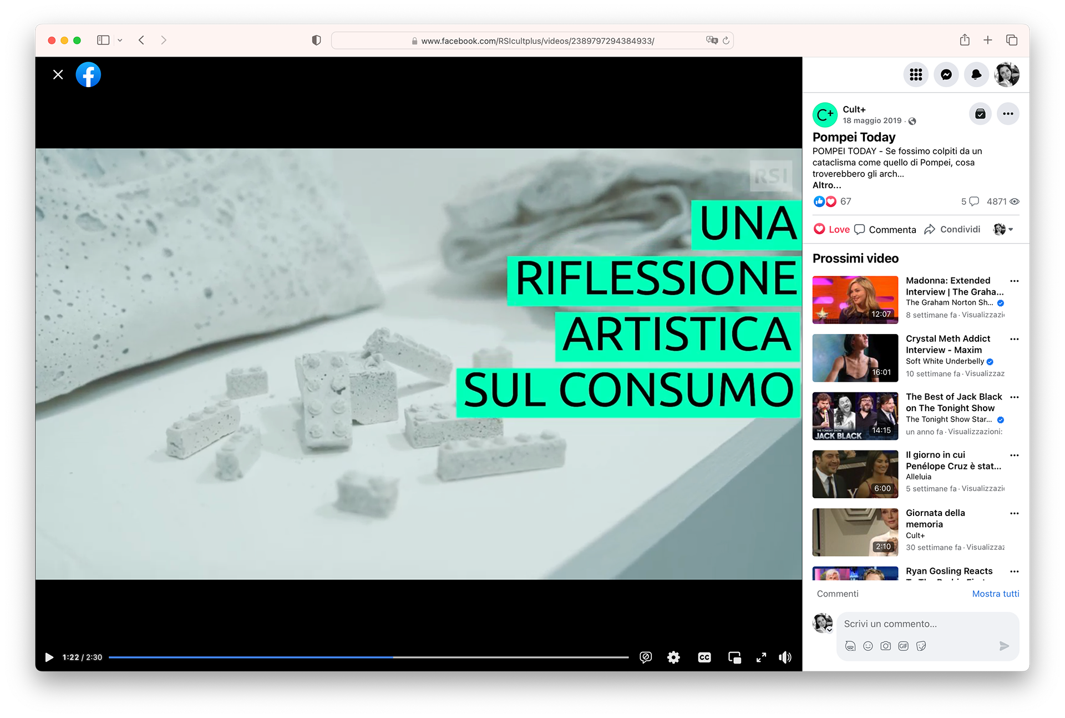This screenshot has height=718, width=1065.
Task: Attach photo via camera icon
Action: pyautogui.click(x=886, y=646)
